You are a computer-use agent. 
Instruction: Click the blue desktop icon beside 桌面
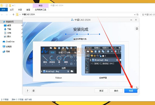pyautogui.click(x=5, y=25)
